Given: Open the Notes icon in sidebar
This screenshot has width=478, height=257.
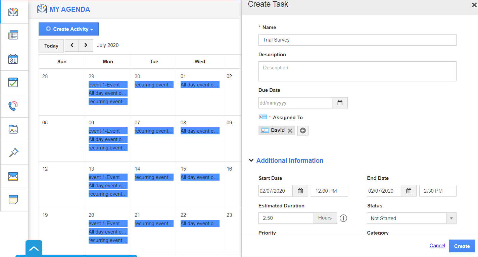Looking at the screenshot, I should [x=13, y=200].
